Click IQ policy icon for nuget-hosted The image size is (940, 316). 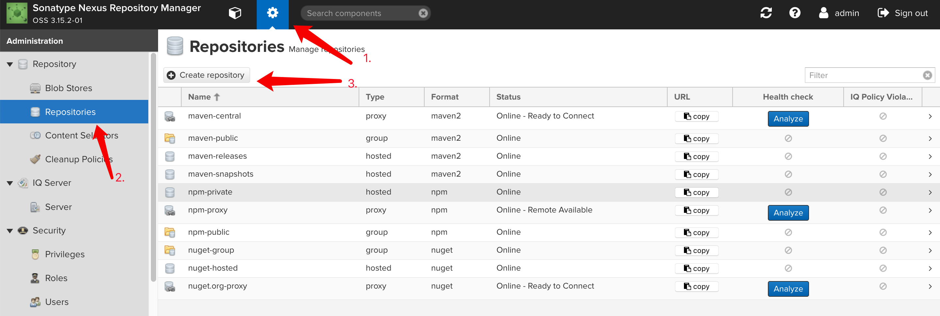point(883,269)
